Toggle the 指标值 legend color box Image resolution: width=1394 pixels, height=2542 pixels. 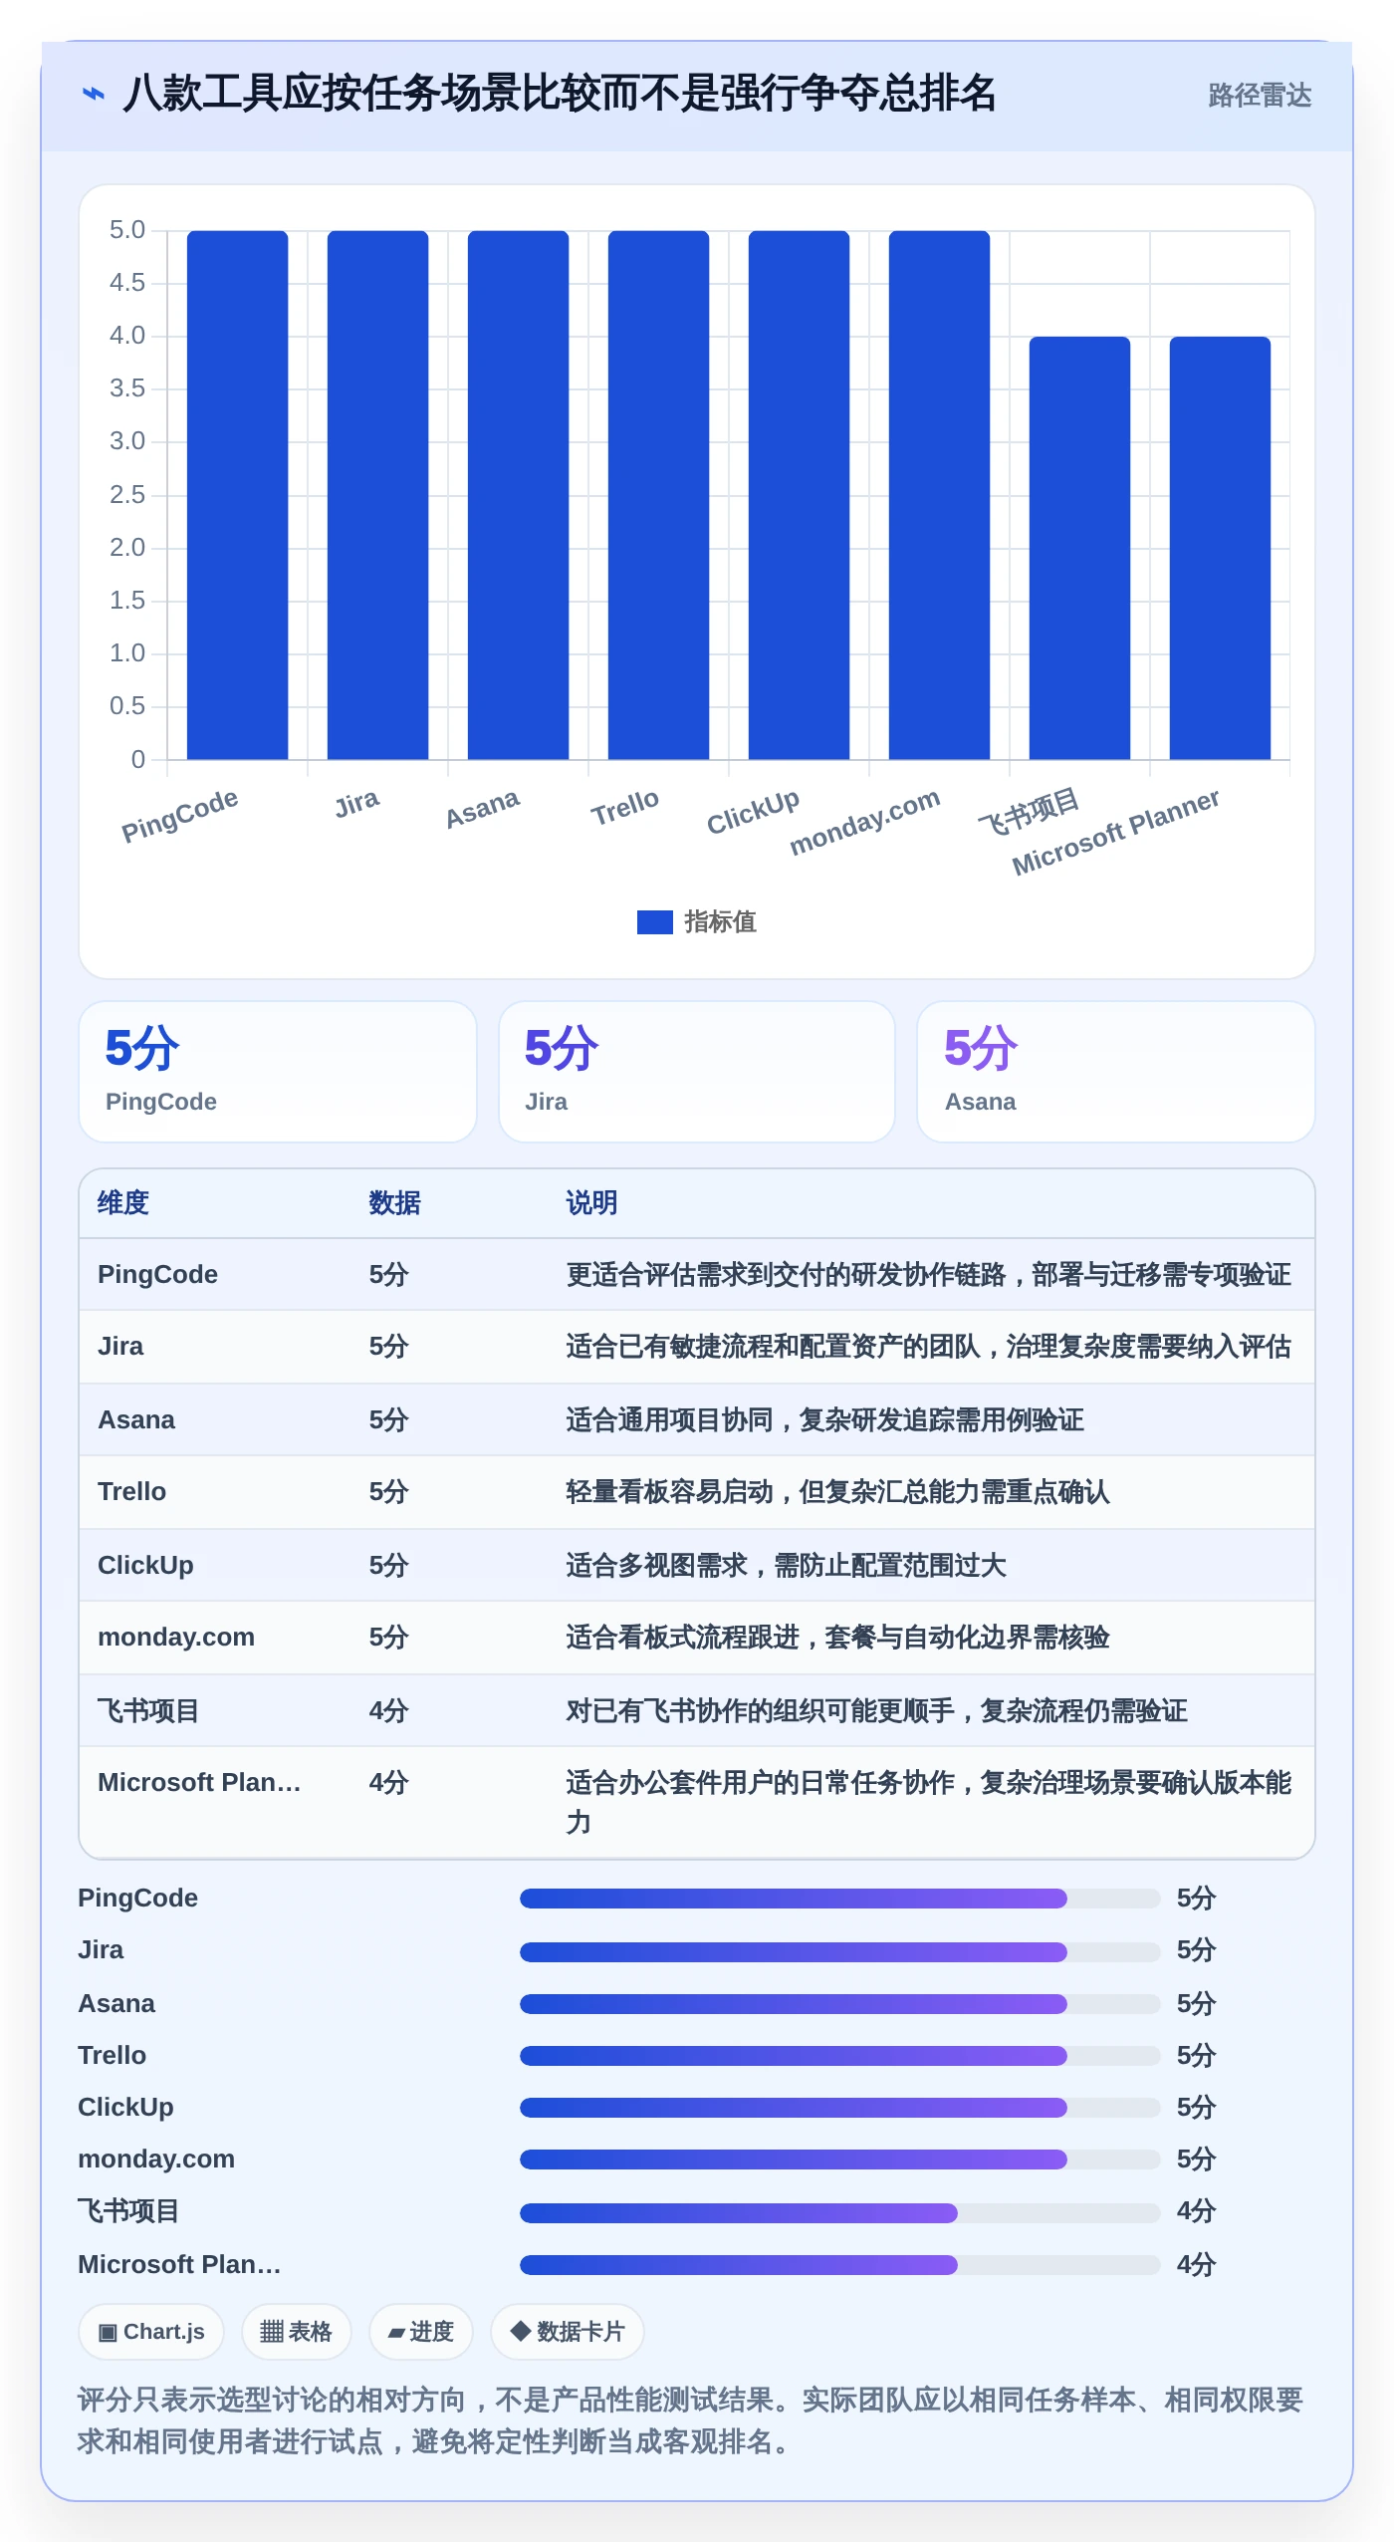[654, 922]
